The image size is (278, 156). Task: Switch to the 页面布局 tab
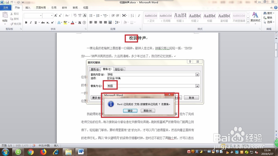point(41,7)
